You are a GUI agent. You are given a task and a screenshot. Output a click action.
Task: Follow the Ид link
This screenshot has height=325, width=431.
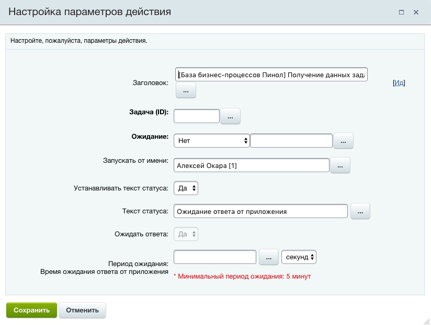point(399,83)
